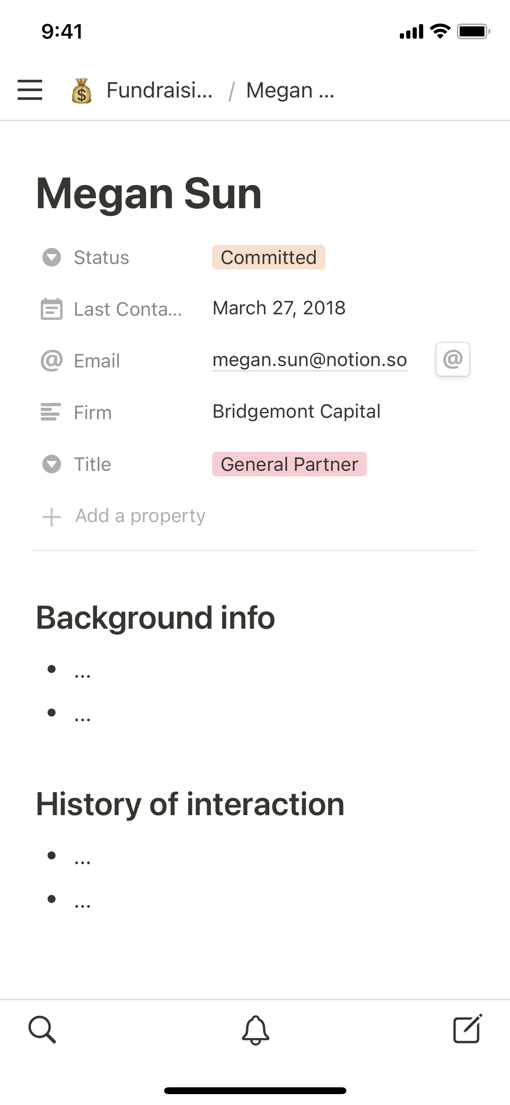Select the General Partner pink tag
510x1105 pixels.
click(x=289, y=464)
